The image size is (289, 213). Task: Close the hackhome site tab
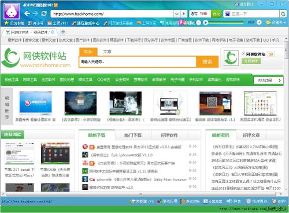click(53, 32)
